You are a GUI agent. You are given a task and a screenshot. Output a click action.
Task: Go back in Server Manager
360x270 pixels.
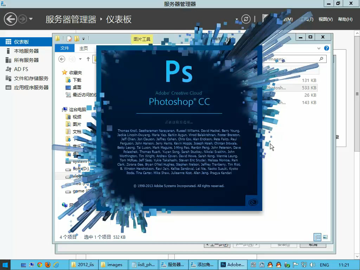10,19
